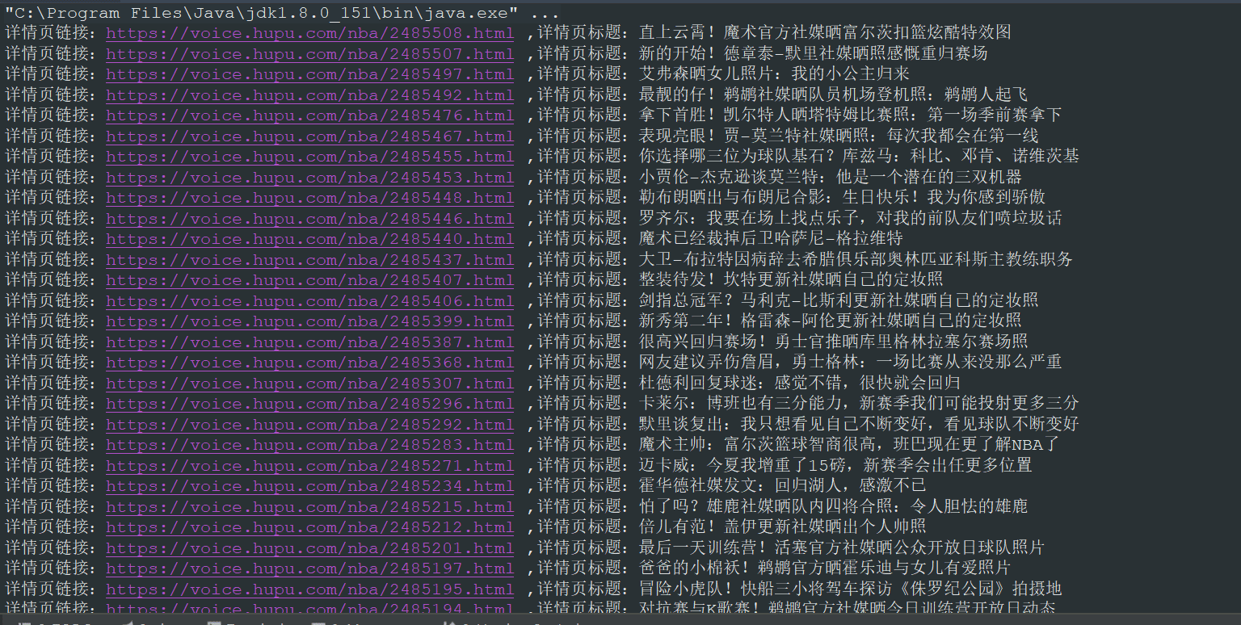Image resolution: width=1241 pixels, height=625 pixels.
Task: Open the hupu link nba/2485507.html
Action: point(310,54)
